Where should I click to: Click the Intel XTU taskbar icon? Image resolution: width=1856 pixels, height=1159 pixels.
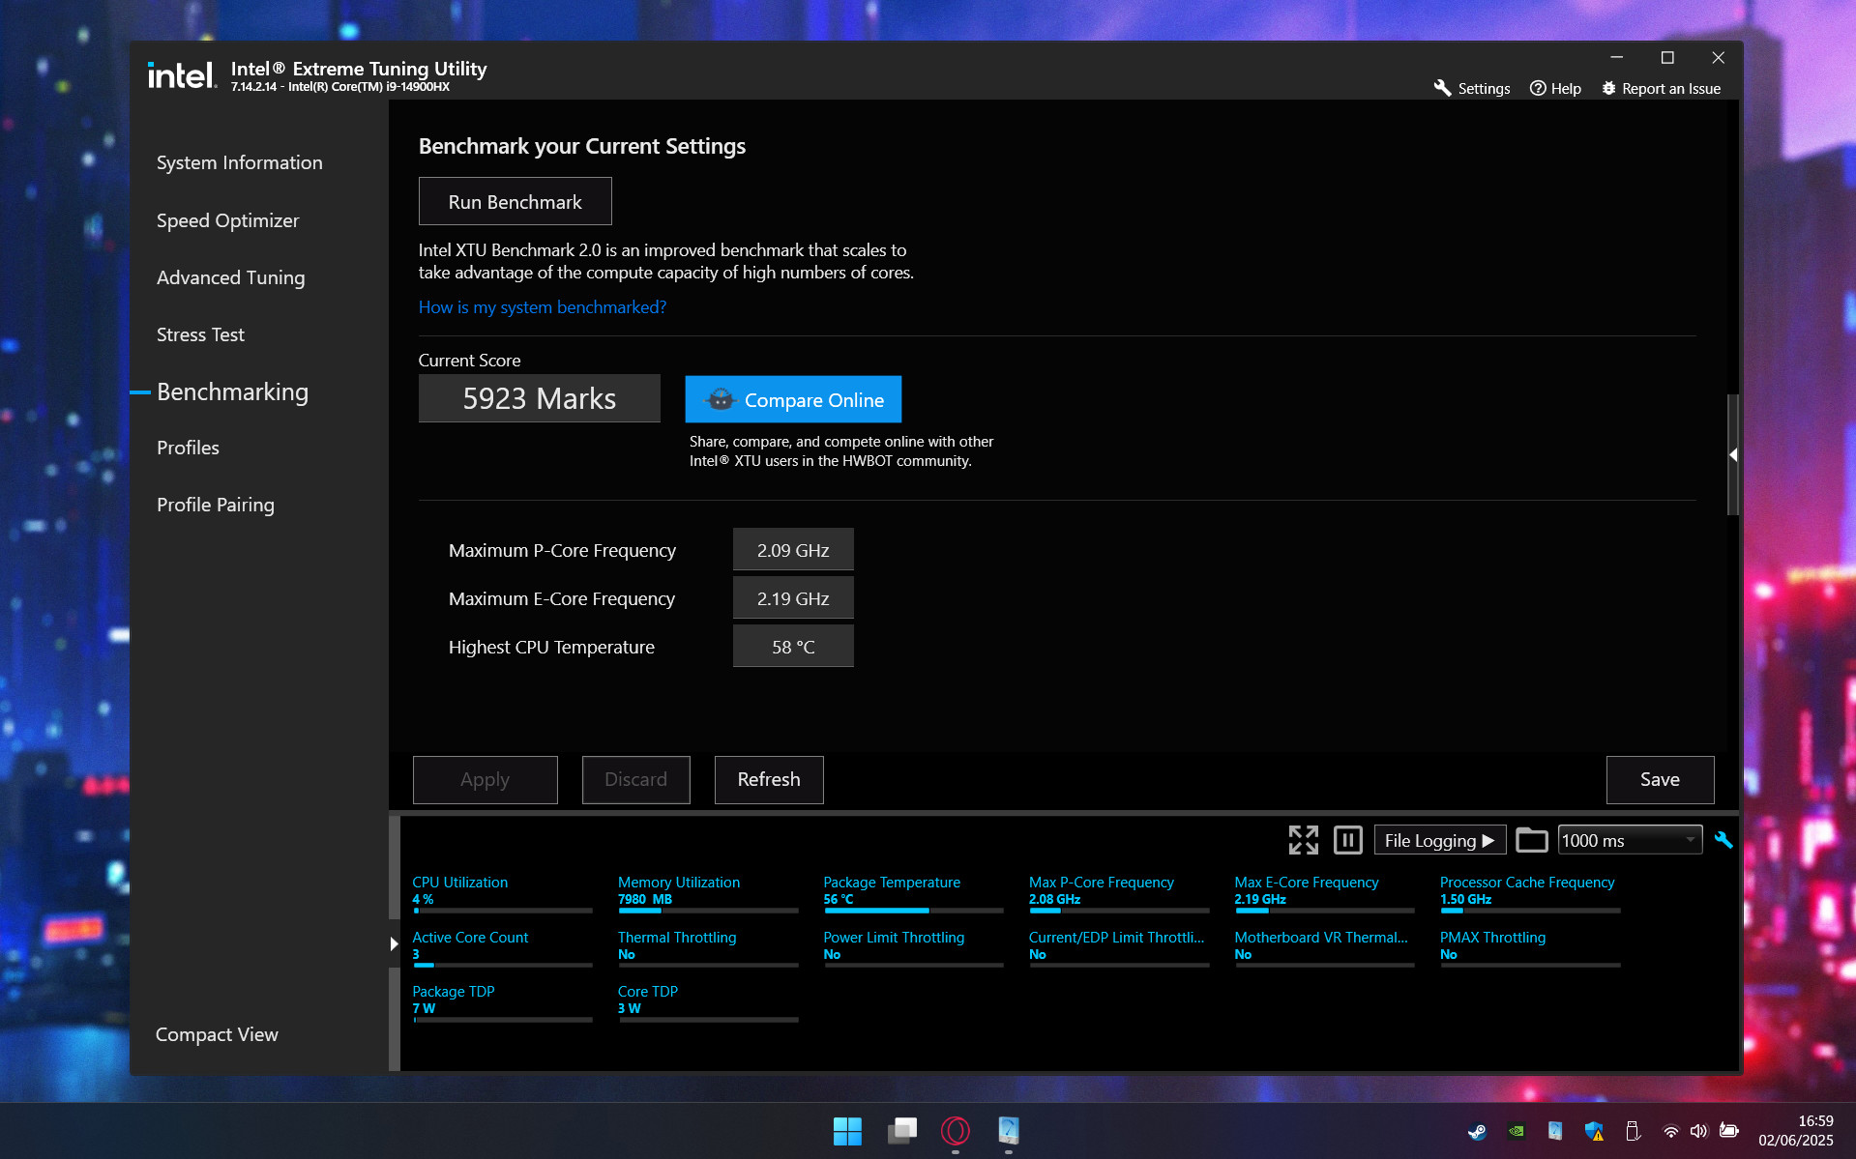point(1008,1131)
